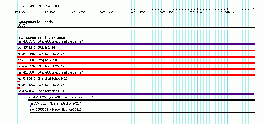263x124 pixels.
Task: Select the red bar under esv2762607
Action: (x=136, y=63)
